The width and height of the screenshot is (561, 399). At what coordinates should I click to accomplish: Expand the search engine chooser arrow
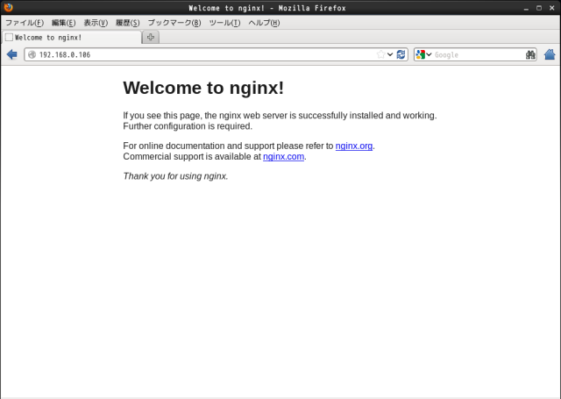[x=429, y=54]
